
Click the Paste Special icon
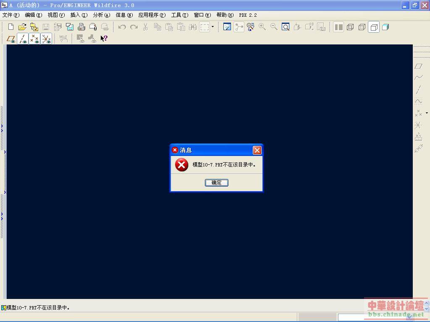point(181,27)
